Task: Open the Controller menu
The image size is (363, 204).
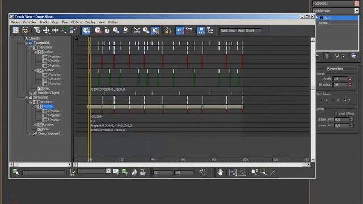Action: click(29, 22)
